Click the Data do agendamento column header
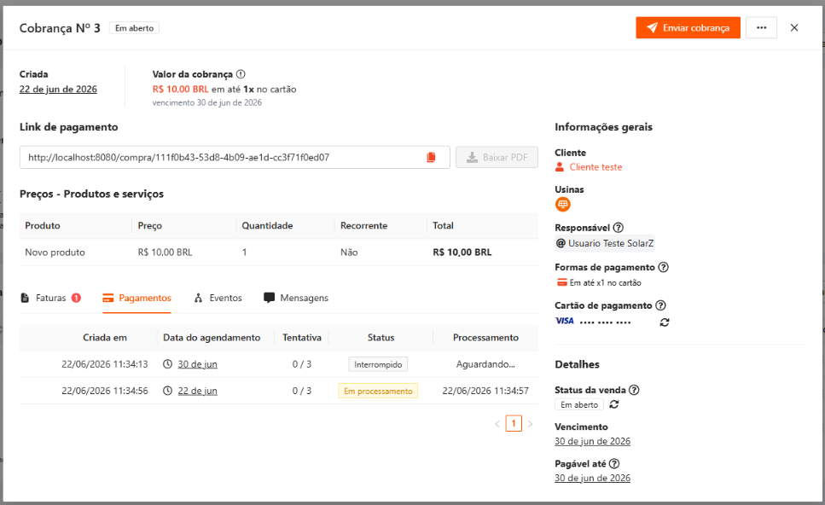 [x=212, y=338]
